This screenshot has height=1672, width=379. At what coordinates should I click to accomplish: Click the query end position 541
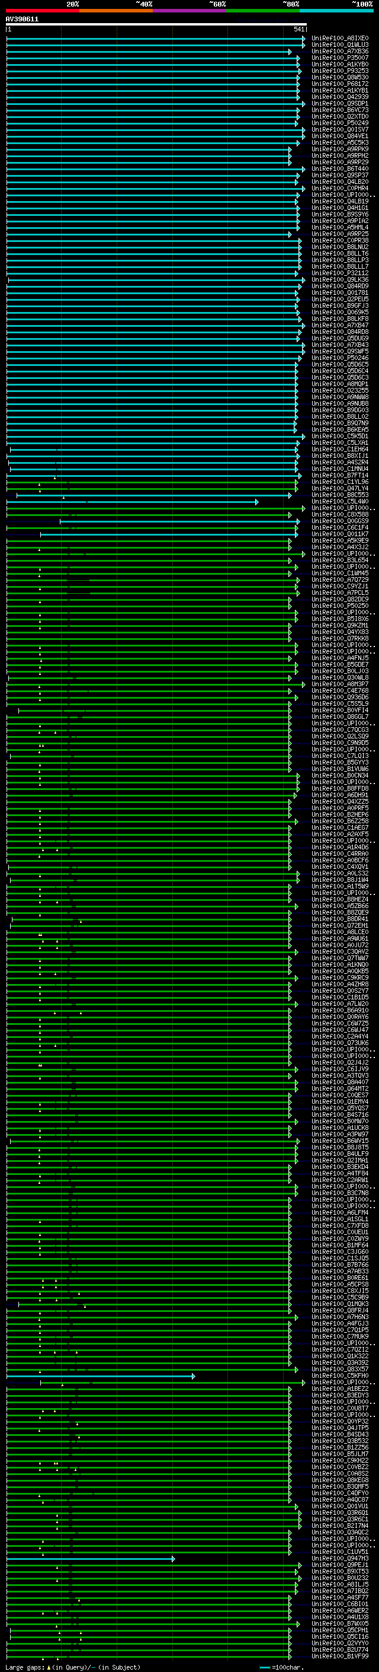pos(298,29)
